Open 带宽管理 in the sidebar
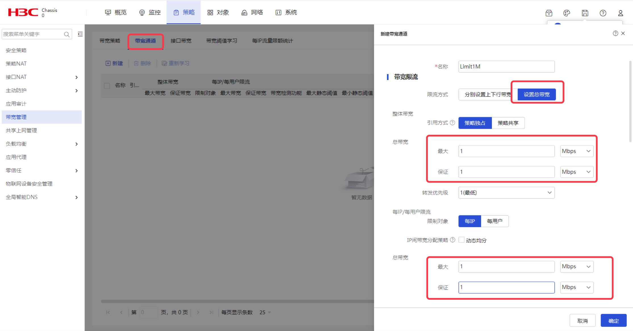Image resolution: width=633 pixels, height=331 pixels. 41,117
